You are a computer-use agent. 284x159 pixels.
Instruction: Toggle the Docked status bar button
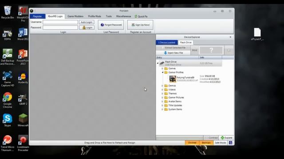click(x=192, y=143)
